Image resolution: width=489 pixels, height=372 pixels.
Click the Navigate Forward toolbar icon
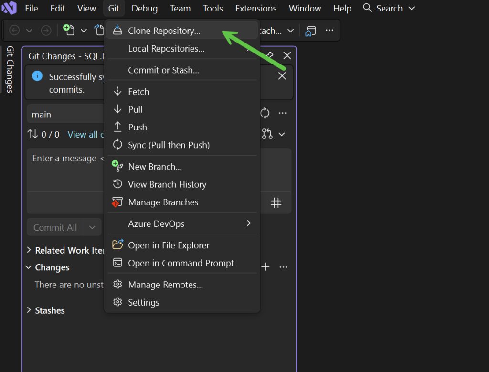pyautogui.click(x=46, y=31)
